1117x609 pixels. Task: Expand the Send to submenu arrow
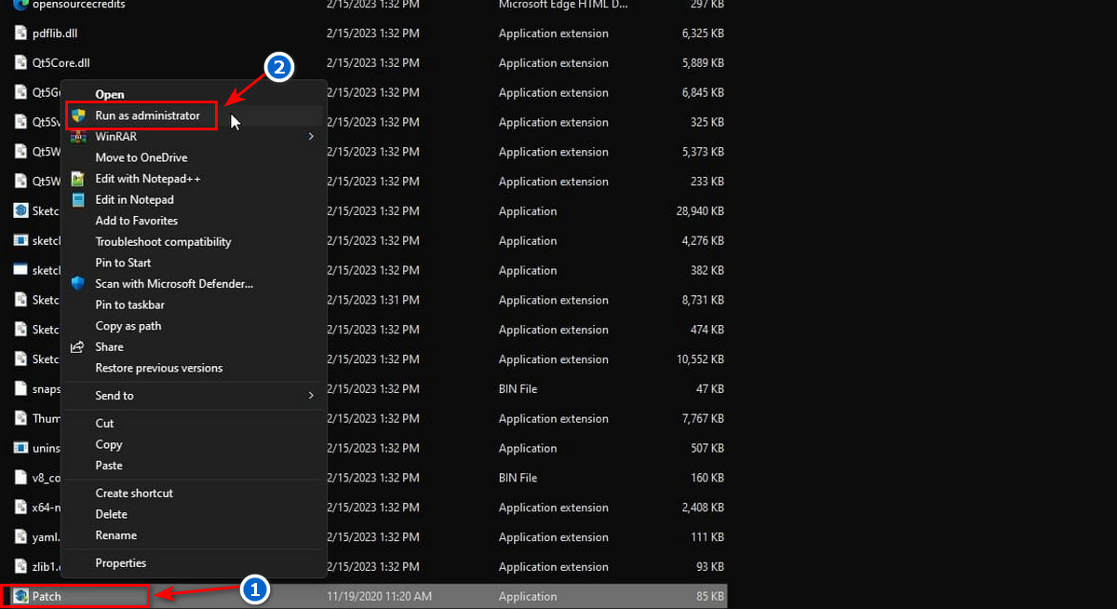(311, 396)
